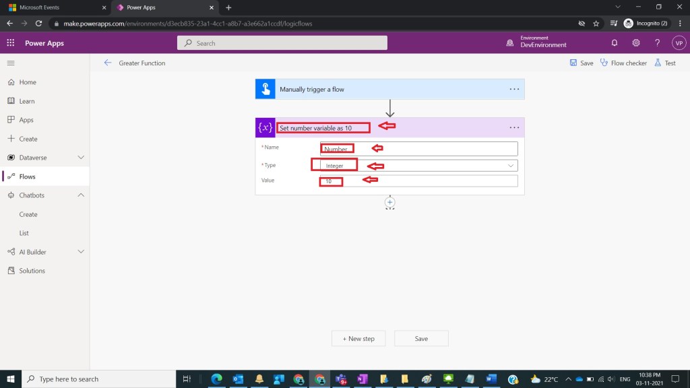Click the plus insert step icon
This screenshot has height=388, width=690.
[x=389, y=202]
